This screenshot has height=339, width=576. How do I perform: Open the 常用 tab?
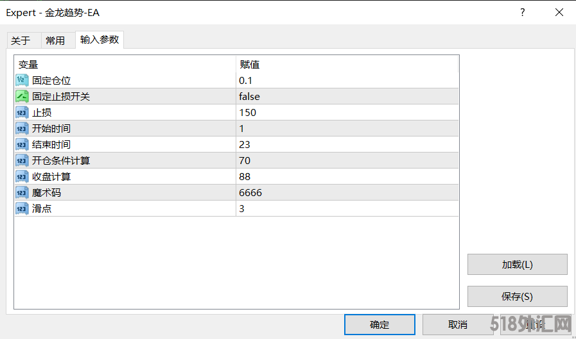(x=55, y=40)
